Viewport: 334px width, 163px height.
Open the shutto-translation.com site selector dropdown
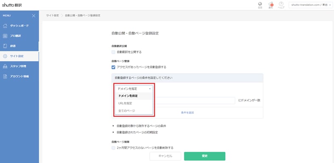click(x=310, y=5)
